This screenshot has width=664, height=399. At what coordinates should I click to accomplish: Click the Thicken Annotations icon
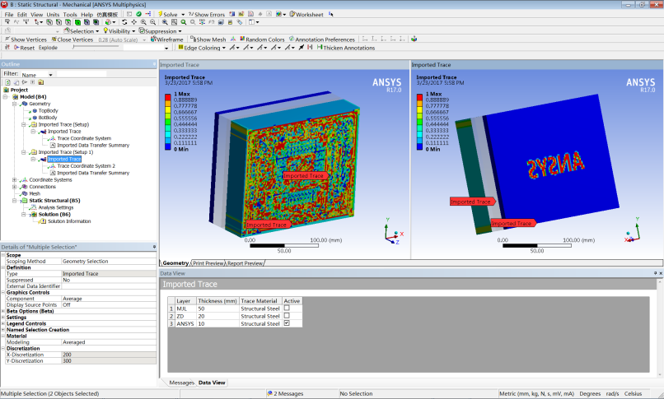coord(320,48)
